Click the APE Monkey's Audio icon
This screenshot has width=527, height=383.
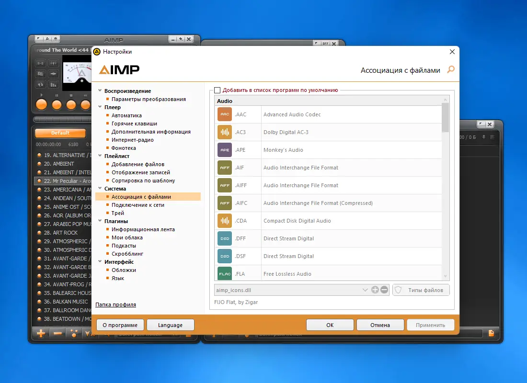click(x=225, y=150)
